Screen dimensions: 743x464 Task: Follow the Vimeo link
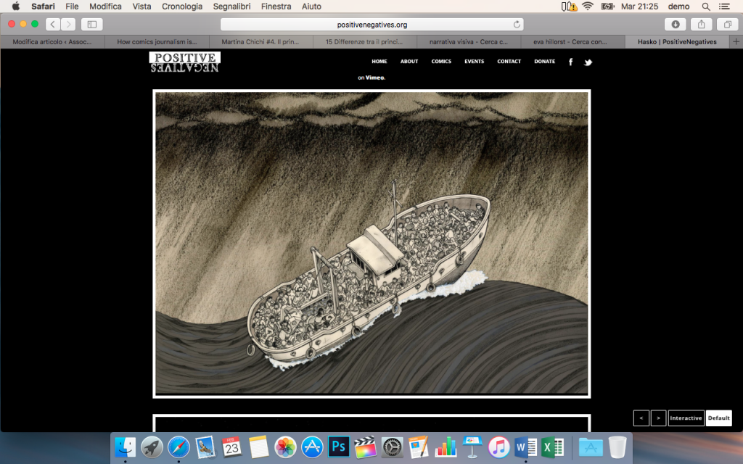tap(375, 78)
